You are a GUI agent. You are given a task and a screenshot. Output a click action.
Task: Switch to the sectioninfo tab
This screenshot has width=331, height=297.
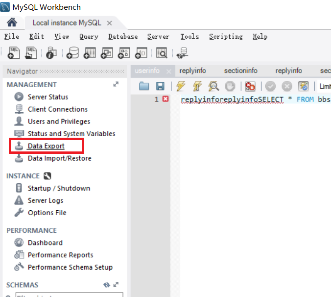click(x=240, y=71)
